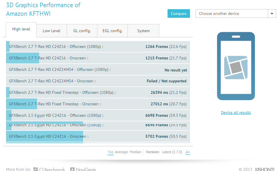The image size is (279, 171).
Task: Click the T-Rex HD C24Z16 Onscreen result bar
Action: click(x=98, y=58)
